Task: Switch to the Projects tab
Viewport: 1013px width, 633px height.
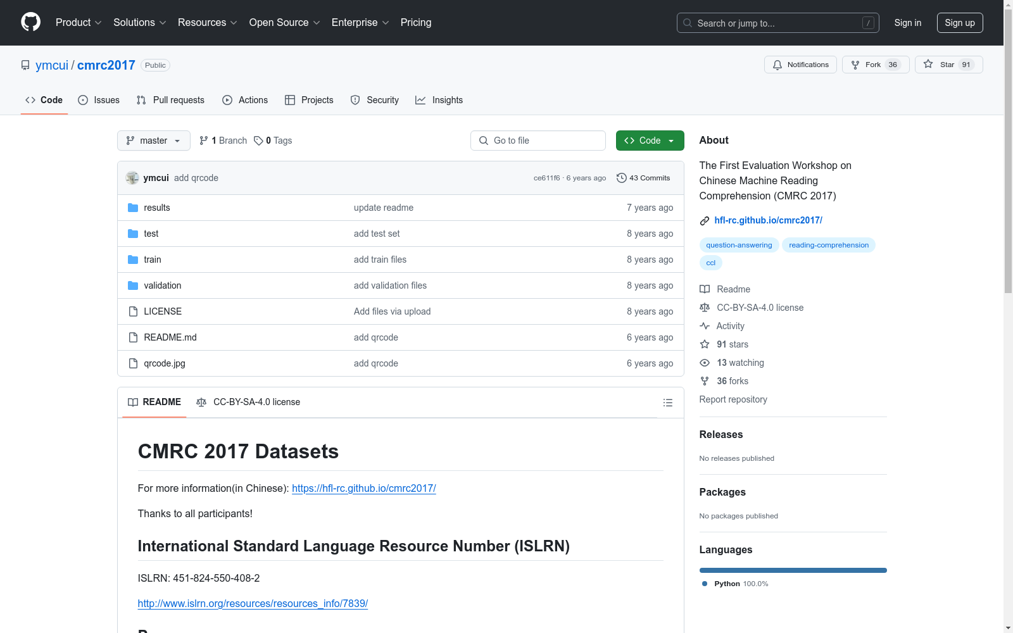Action: point(309,100)
